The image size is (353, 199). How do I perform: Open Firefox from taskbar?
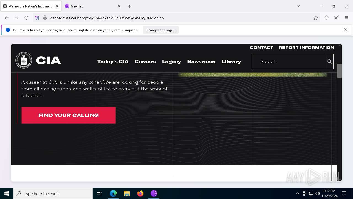[x=140, y=193]
